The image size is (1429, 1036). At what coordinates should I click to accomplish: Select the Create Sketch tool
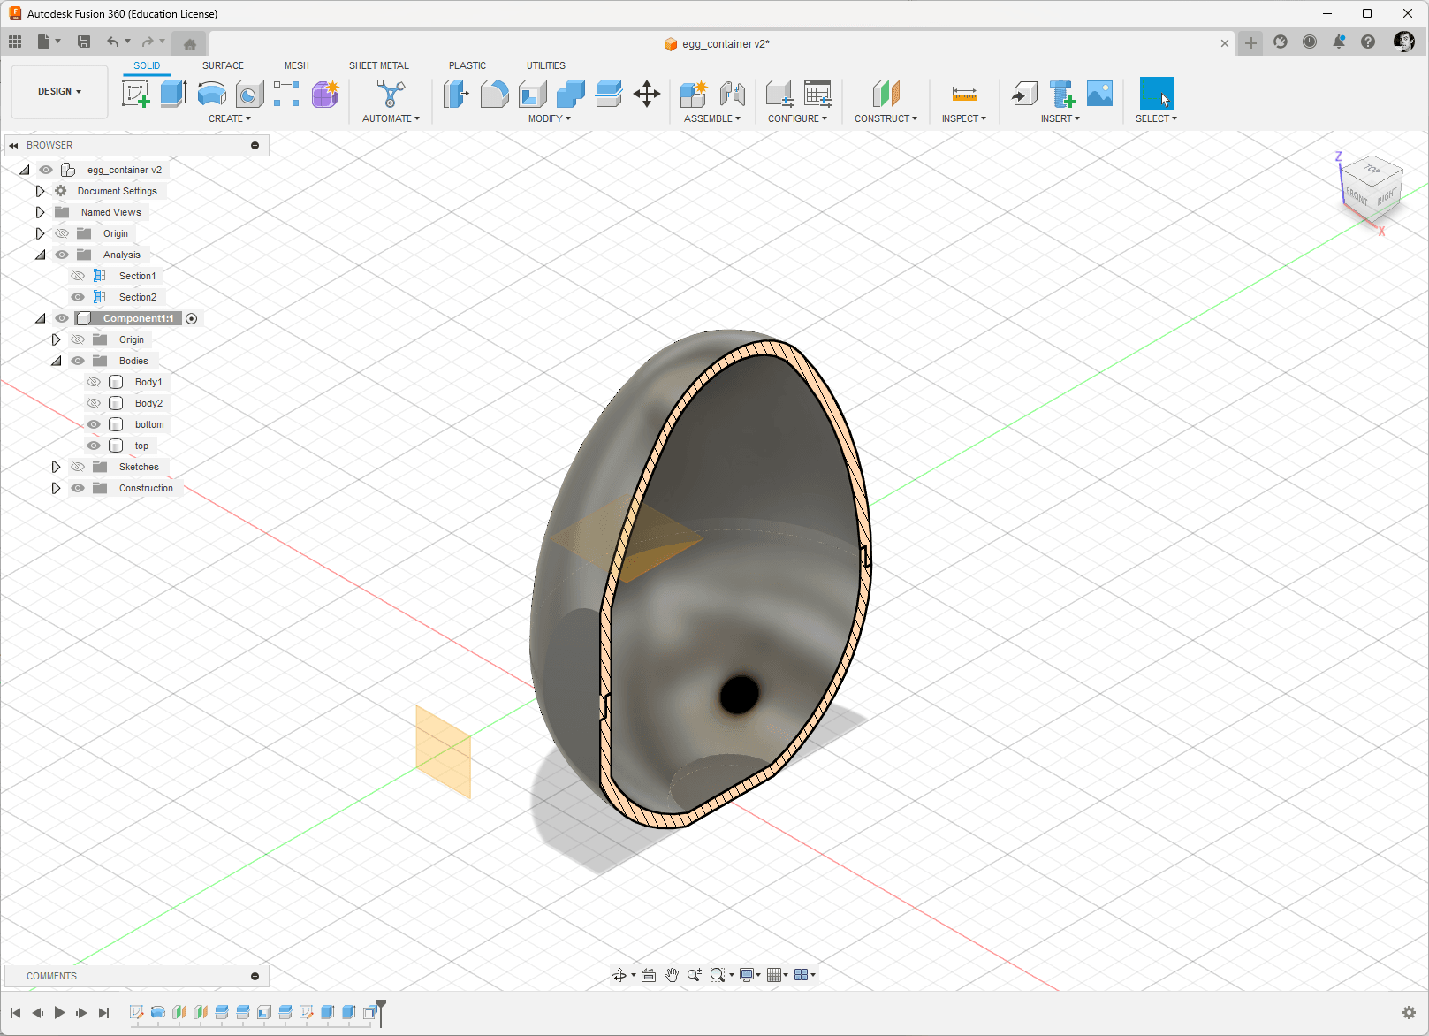pos(136,93)
